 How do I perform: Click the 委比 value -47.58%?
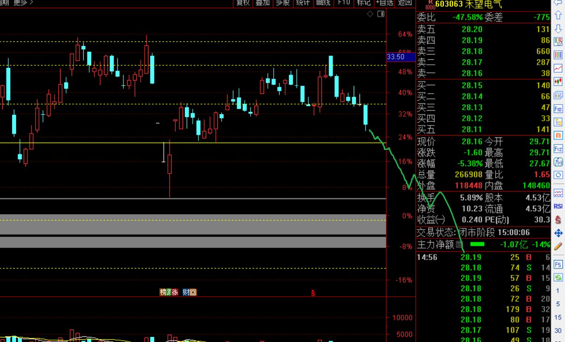[467, 17]
